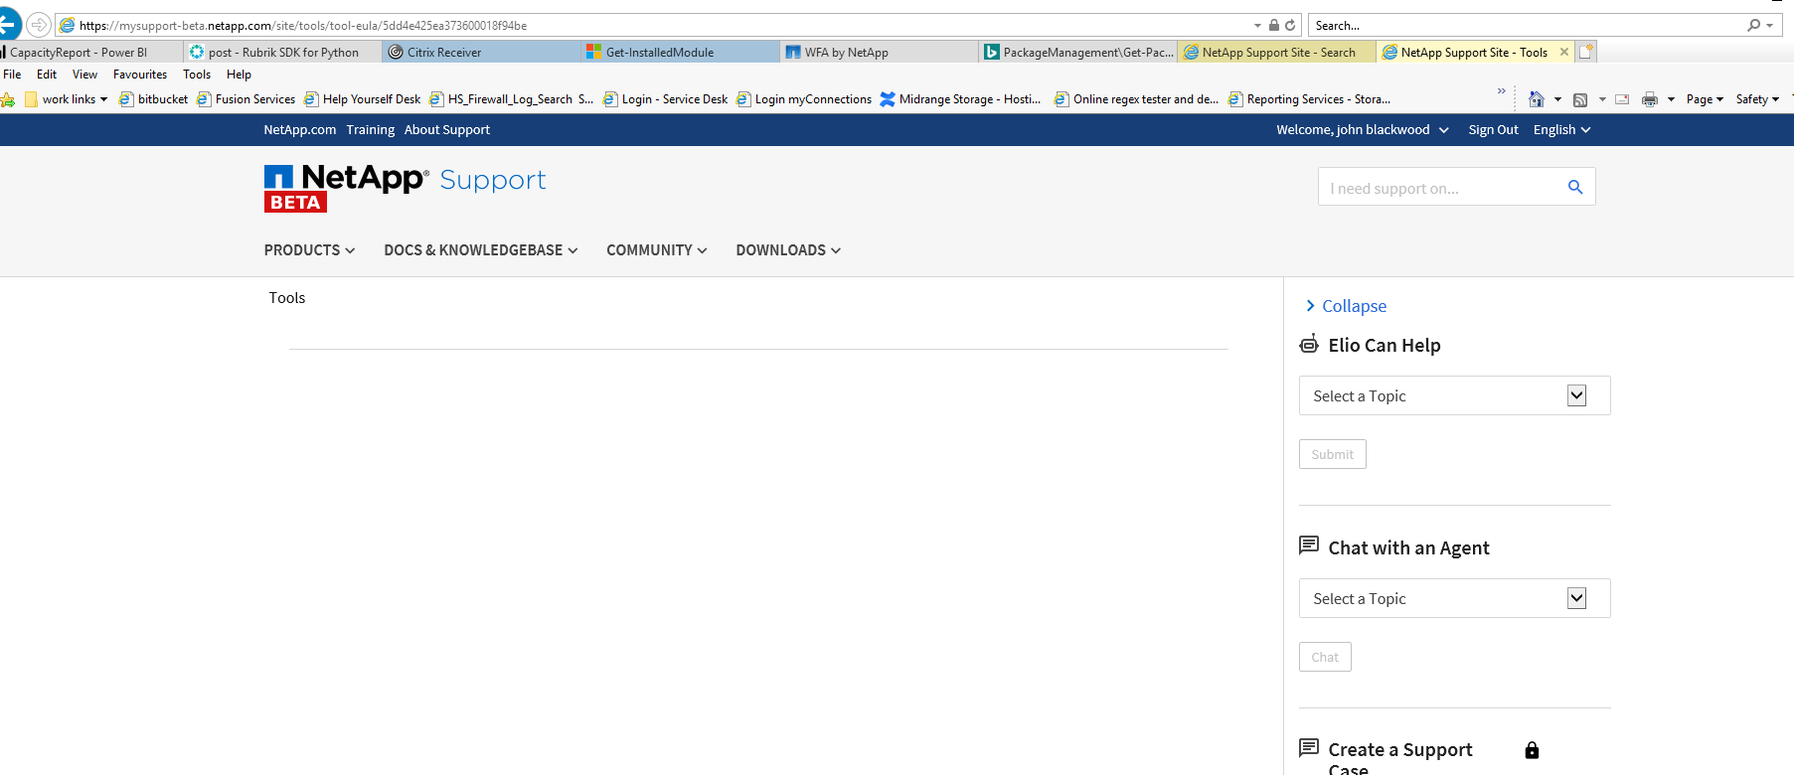This screenshot has height=775, width=1794.
Task: Click the blue search magnifier in the support search box
Action: point(1574,187)
